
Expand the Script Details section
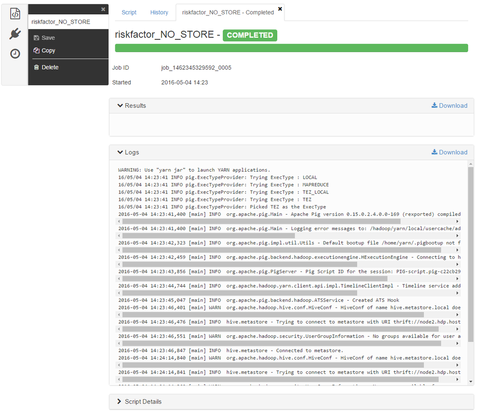tap(292, 402)
